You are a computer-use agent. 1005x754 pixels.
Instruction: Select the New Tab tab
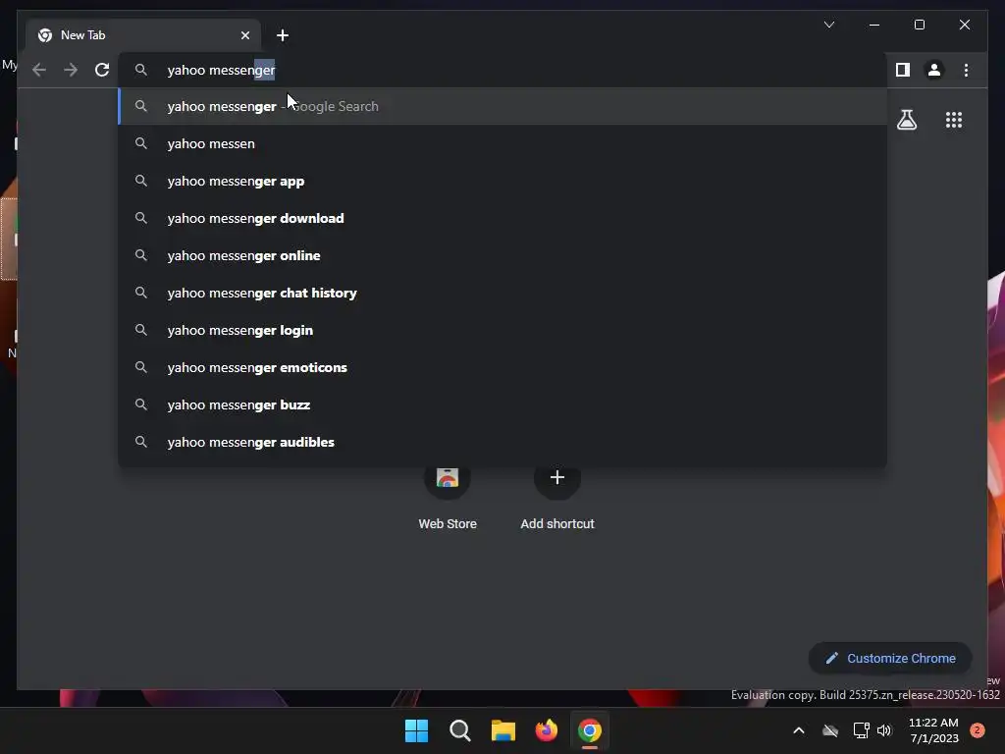tap(143, 35)
